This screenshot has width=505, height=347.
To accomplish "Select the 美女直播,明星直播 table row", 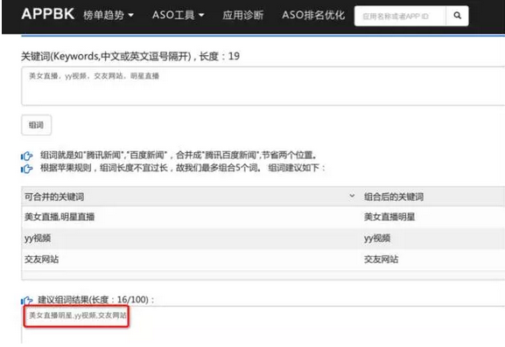I will pos(263,217).
